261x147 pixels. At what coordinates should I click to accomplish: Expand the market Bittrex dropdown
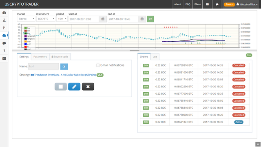[26, 19]
